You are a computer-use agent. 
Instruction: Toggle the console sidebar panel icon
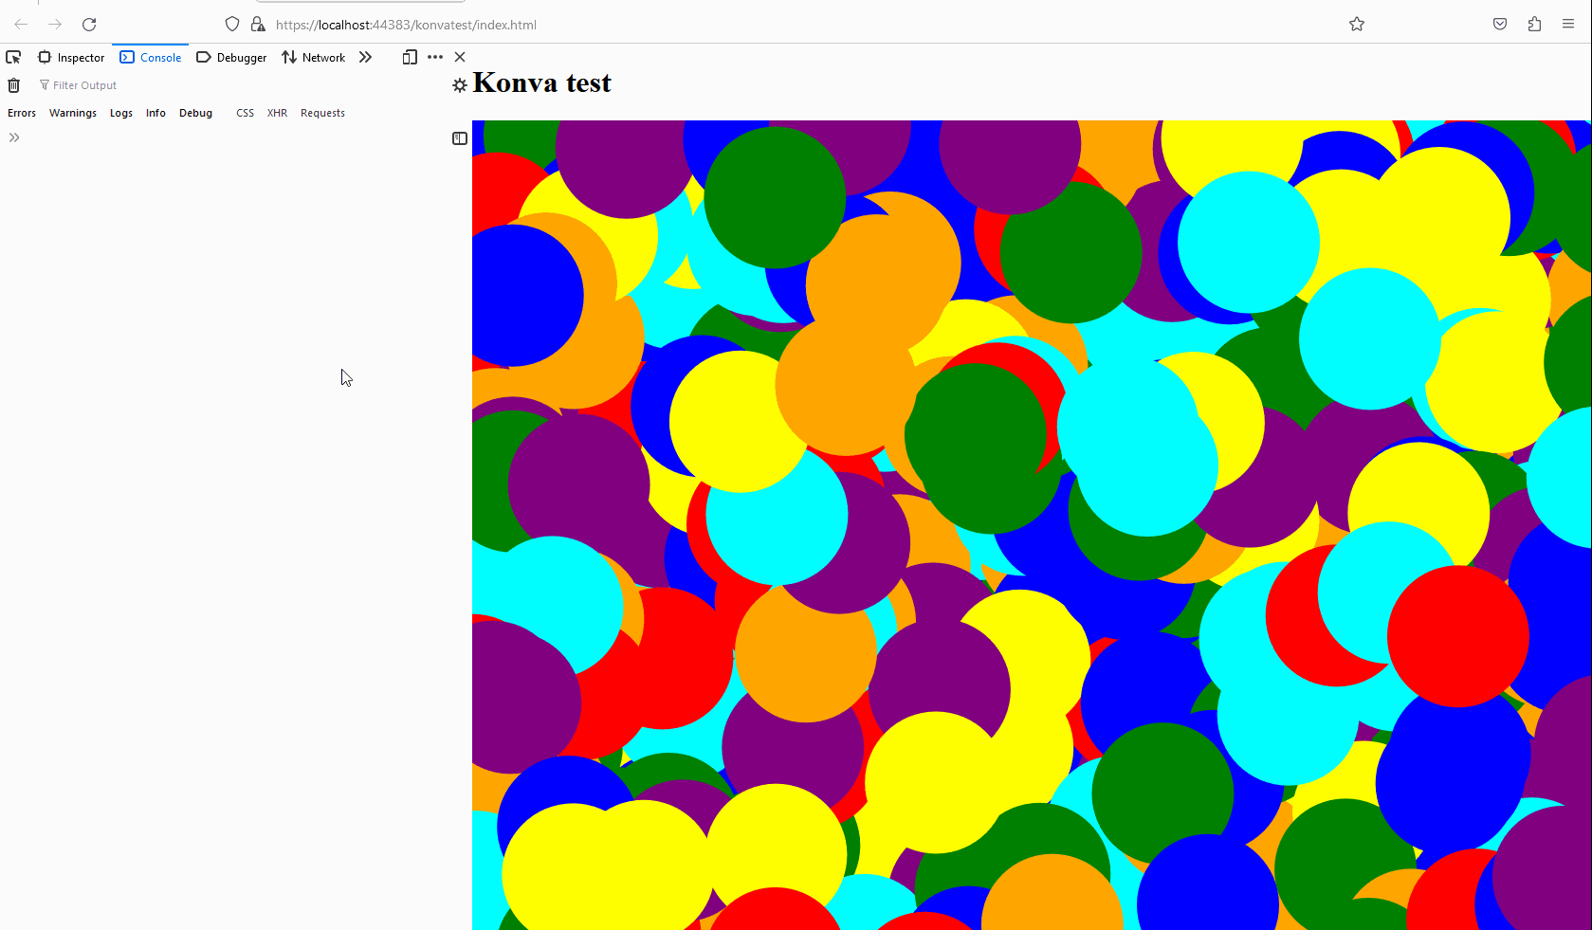(x=459, y=137)
